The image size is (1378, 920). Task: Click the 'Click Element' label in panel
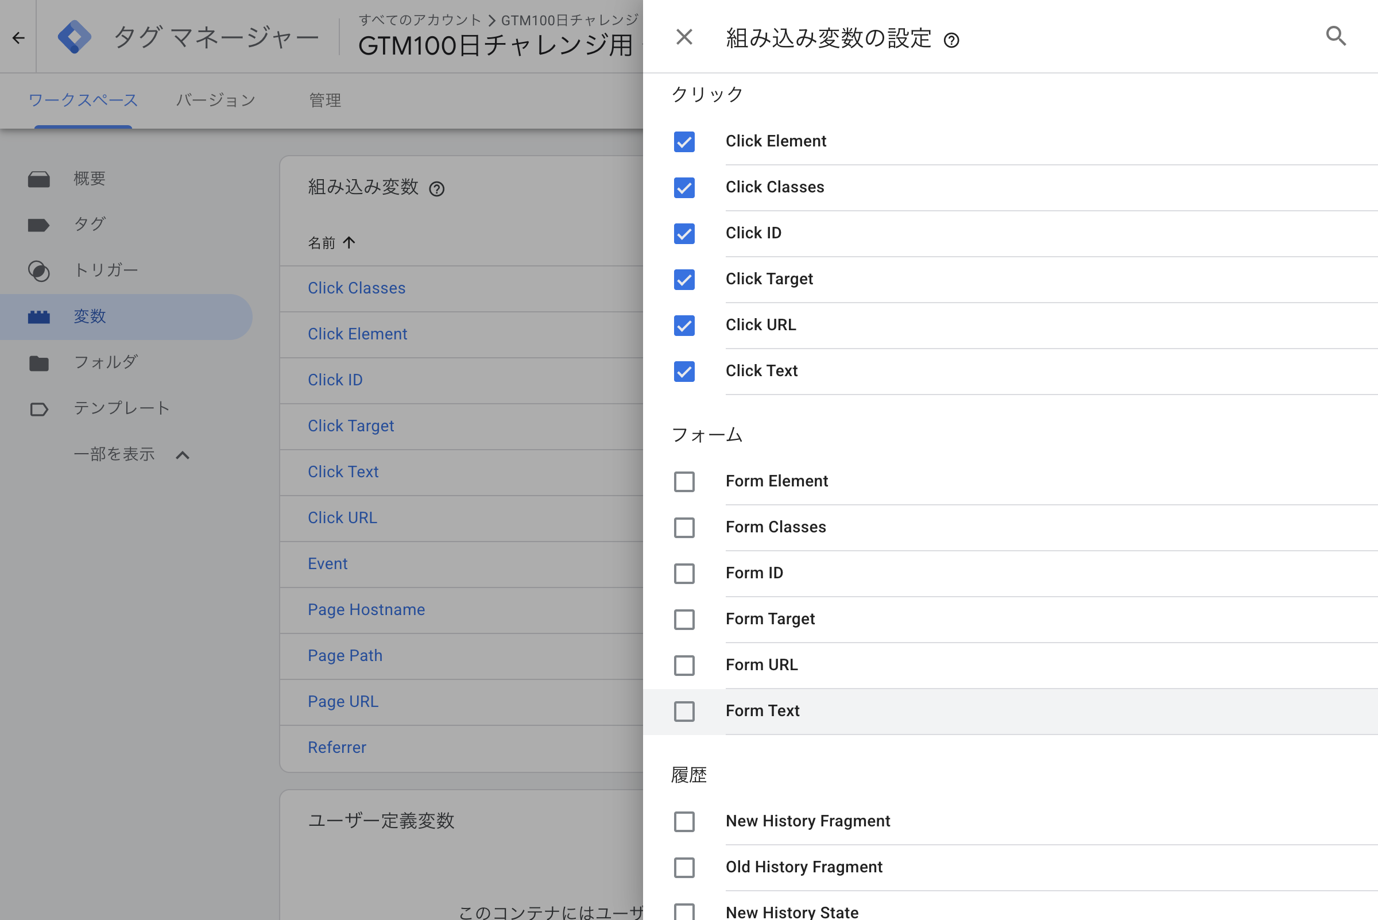pyautogui.click(x=776, y=141)
